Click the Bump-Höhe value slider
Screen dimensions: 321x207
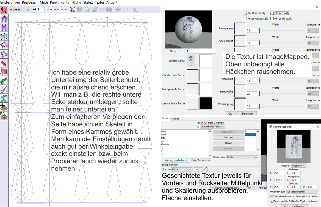281,94
